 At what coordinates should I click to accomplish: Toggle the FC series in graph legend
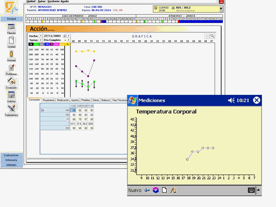(36, 44)
